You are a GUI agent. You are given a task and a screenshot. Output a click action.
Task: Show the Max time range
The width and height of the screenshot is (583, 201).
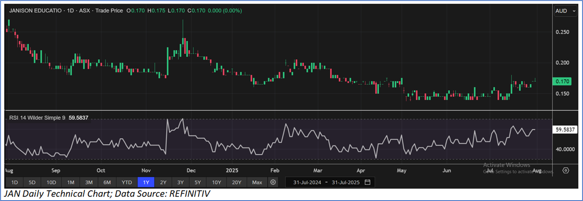tap(257, 182)
